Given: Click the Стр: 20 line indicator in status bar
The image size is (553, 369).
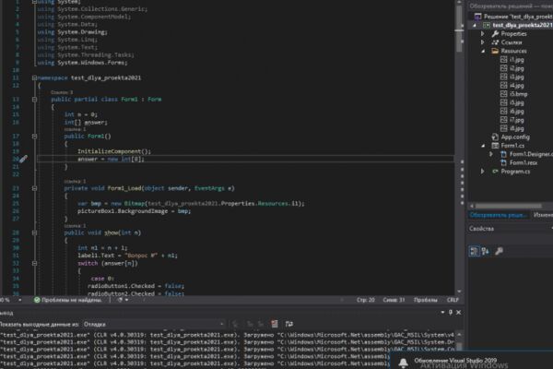Looking at the screenshot, I should pyautogui.click(x=365, y=300).
